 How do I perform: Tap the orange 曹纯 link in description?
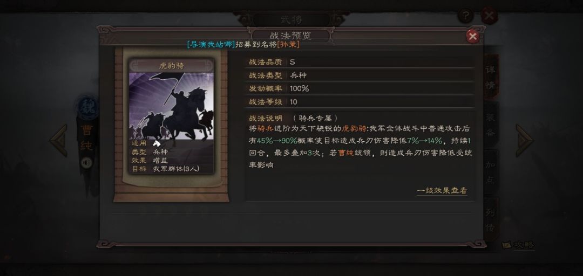[345, 153]
